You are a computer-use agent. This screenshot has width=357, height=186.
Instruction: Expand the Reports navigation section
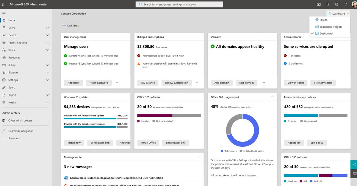(47, 95)
